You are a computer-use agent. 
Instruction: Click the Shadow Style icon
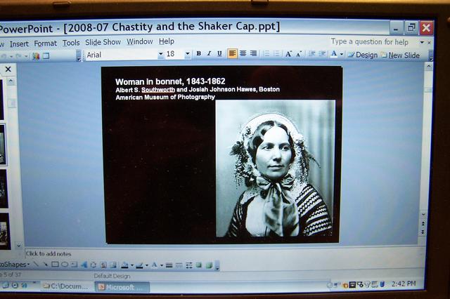point(198,265)
